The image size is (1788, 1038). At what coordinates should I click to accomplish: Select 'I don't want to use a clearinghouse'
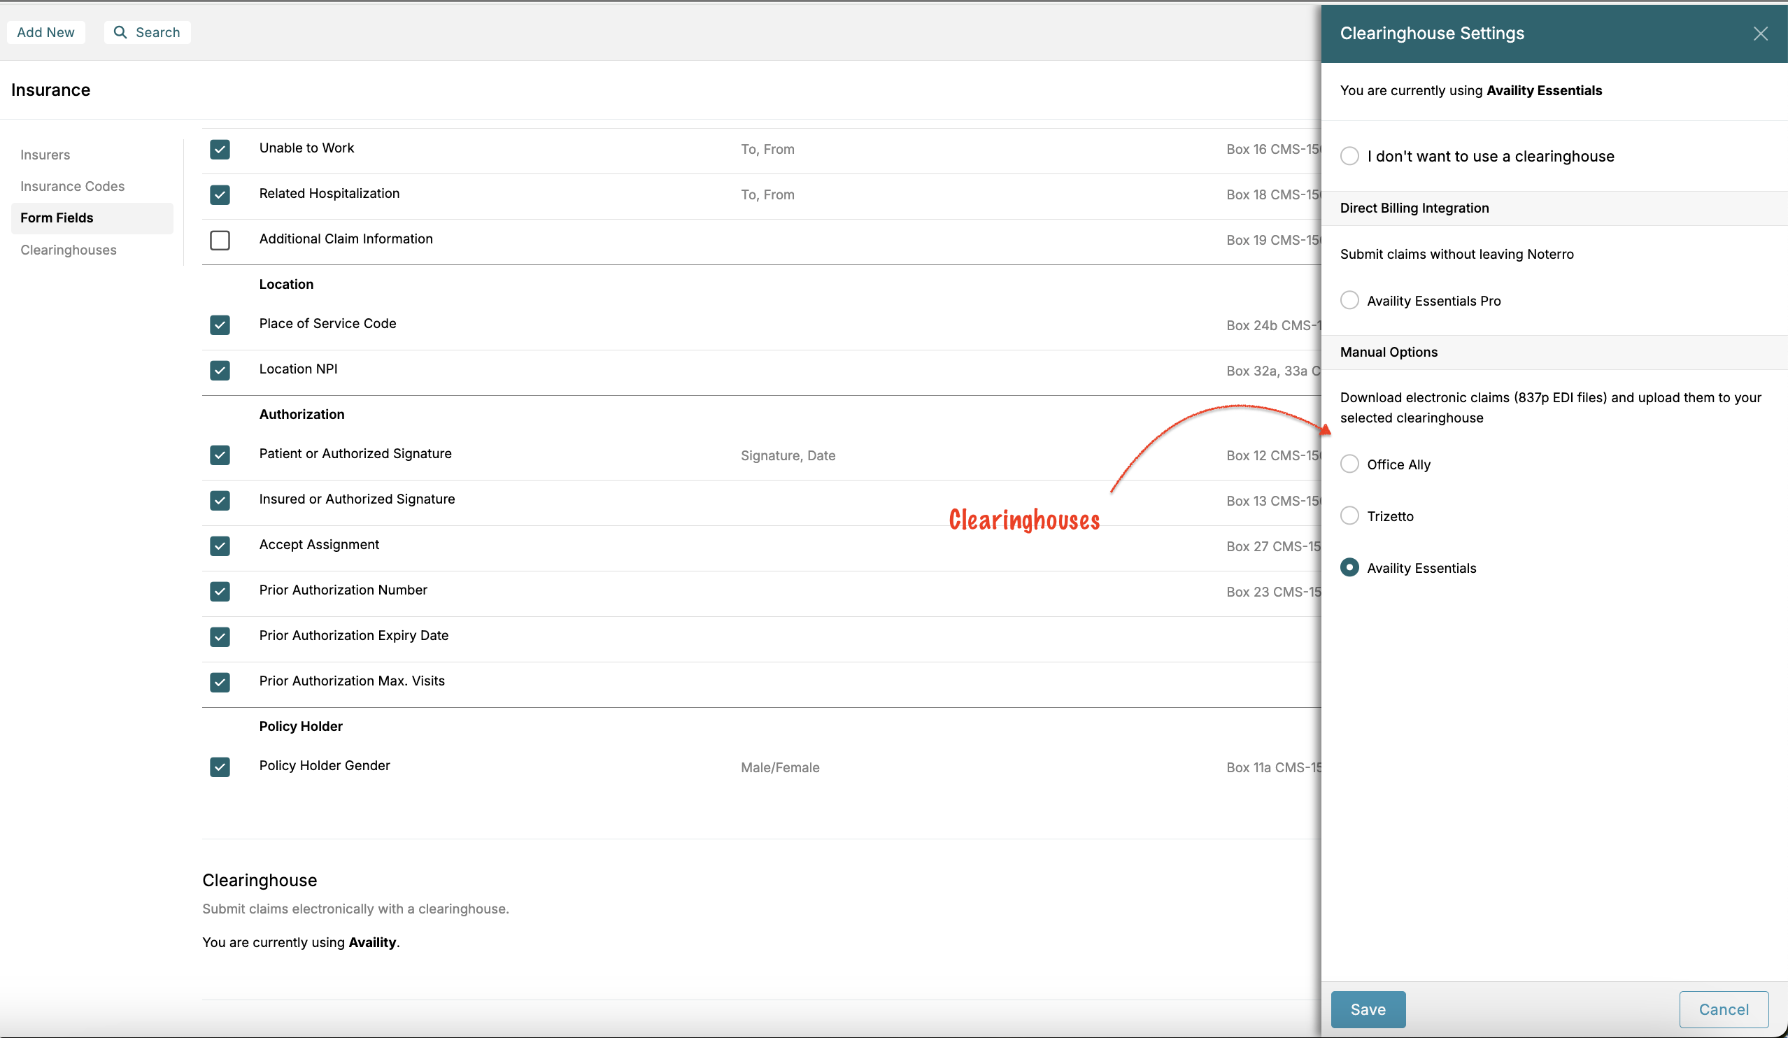point(1349,156)
